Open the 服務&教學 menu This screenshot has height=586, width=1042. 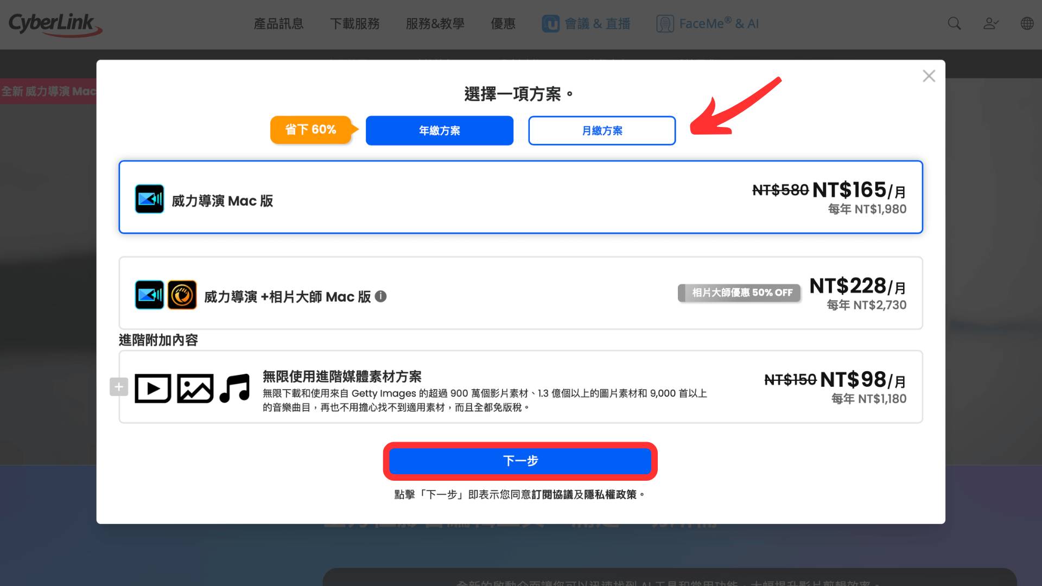(x=435, y=24)
